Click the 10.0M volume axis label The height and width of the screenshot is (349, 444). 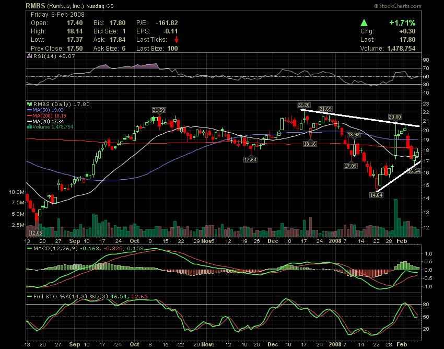(x=17, y=192)
